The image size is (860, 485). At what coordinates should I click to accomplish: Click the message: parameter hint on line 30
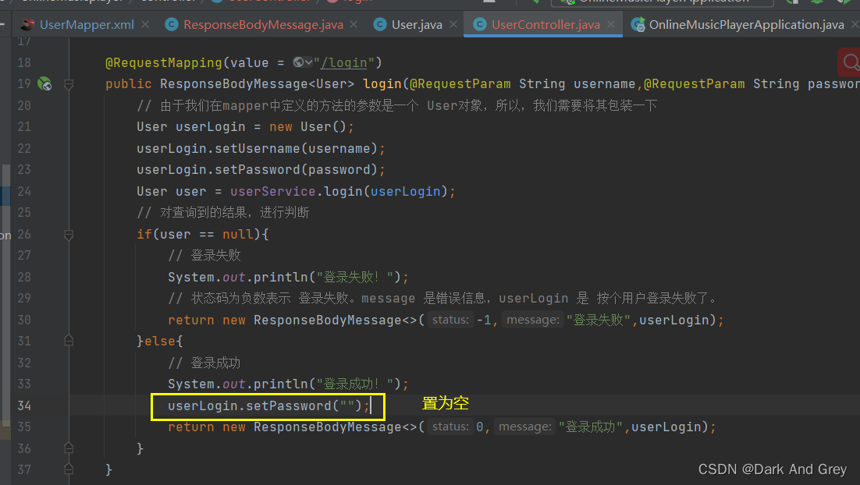click(532, 320)
